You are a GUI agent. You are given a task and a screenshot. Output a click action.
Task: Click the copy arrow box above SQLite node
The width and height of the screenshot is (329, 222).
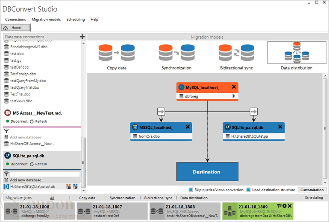click(x=254, y=112)
